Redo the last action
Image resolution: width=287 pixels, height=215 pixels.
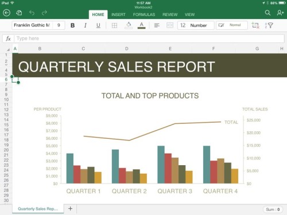(x=44, y=13)
